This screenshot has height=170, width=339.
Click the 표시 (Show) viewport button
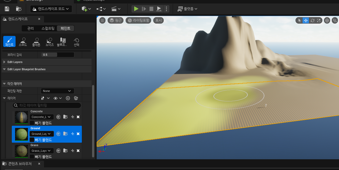point(159,20)
